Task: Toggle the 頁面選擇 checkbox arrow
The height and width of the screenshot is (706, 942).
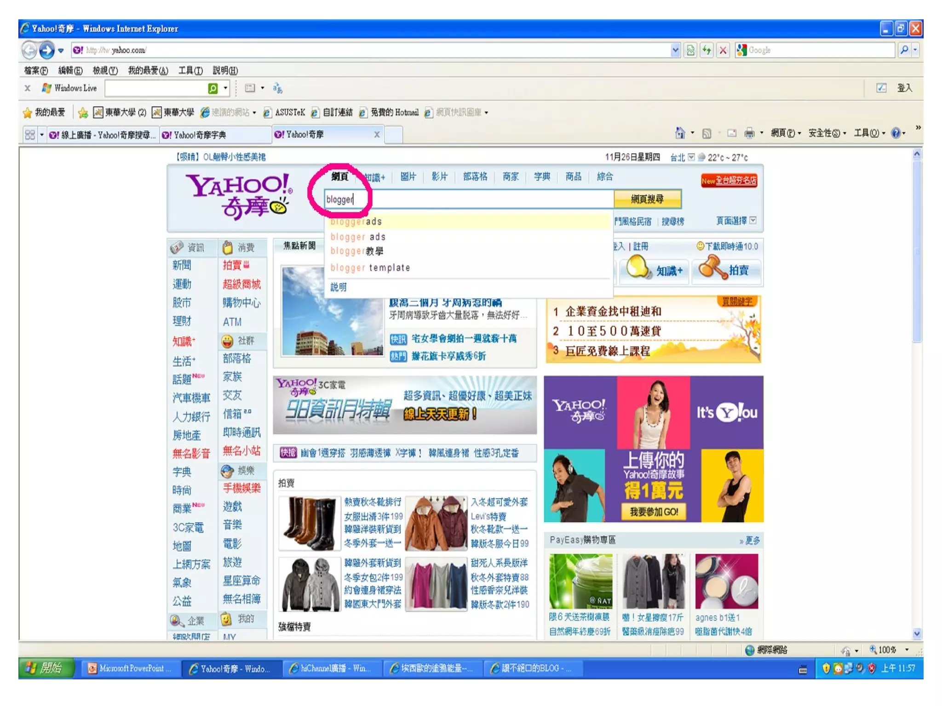Action: (753, 221)
